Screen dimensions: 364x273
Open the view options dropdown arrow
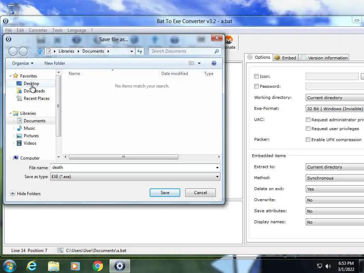(x=199, y=63)
